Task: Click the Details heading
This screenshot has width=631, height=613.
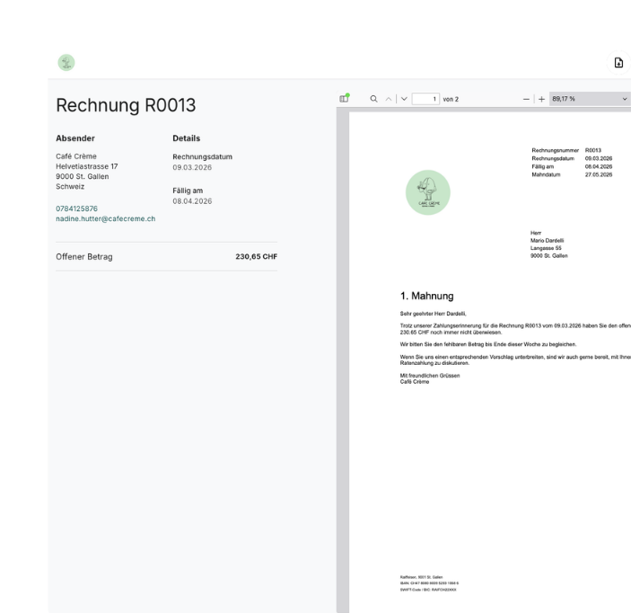Action: pos(187,138)
